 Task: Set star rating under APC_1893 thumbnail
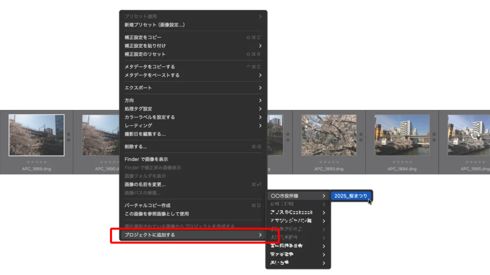(x=328, y=162)
